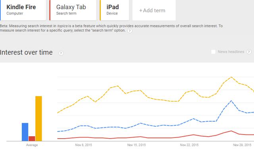This screenshot has height=160, width=254.
Task: Click the Nov 15, 2015 axis label
Action: click(137, 145)
